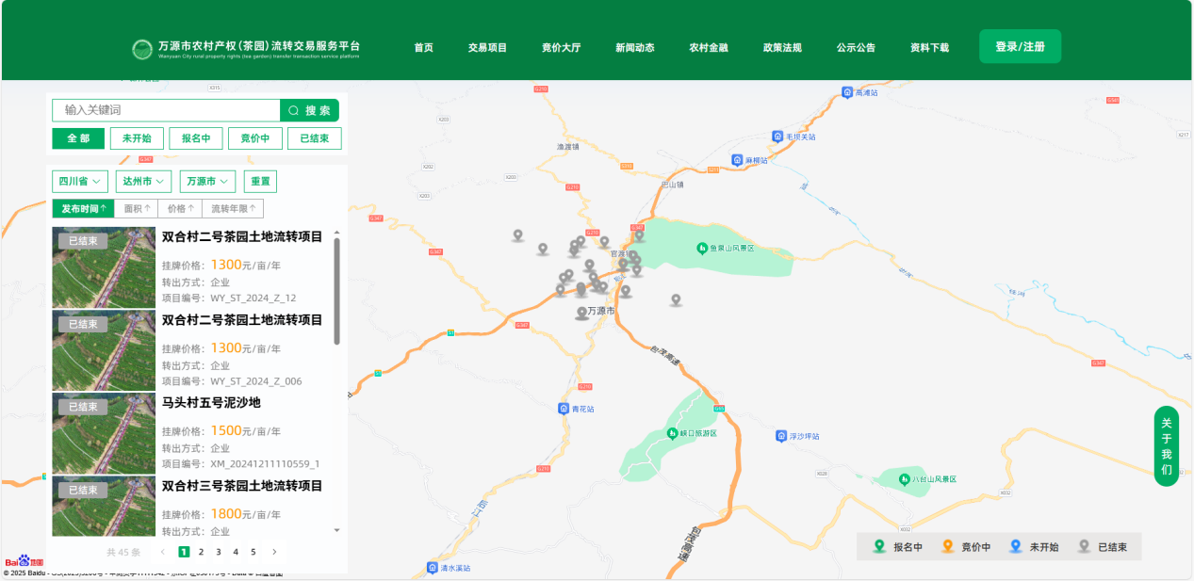Click the 共 45 条 total count text

pyautogui.click(x=123, y=553)
